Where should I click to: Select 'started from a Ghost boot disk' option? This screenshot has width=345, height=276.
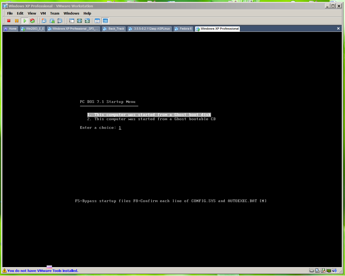click(149, 115)
